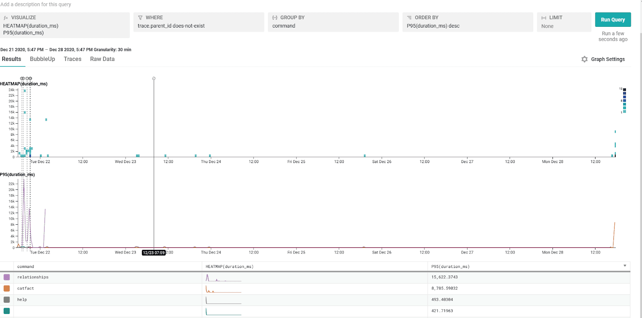Click the orange swatch for catfact

[x=7, y=288]
